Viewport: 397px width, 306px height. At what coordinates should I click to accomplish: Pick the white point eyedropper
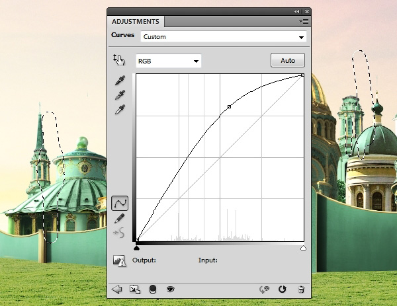click(x=120, y=109)
